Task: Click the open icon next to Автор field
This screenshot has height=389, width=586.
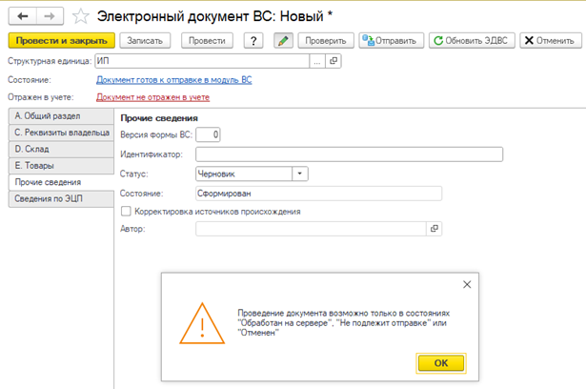Action: tap(434, 229)
